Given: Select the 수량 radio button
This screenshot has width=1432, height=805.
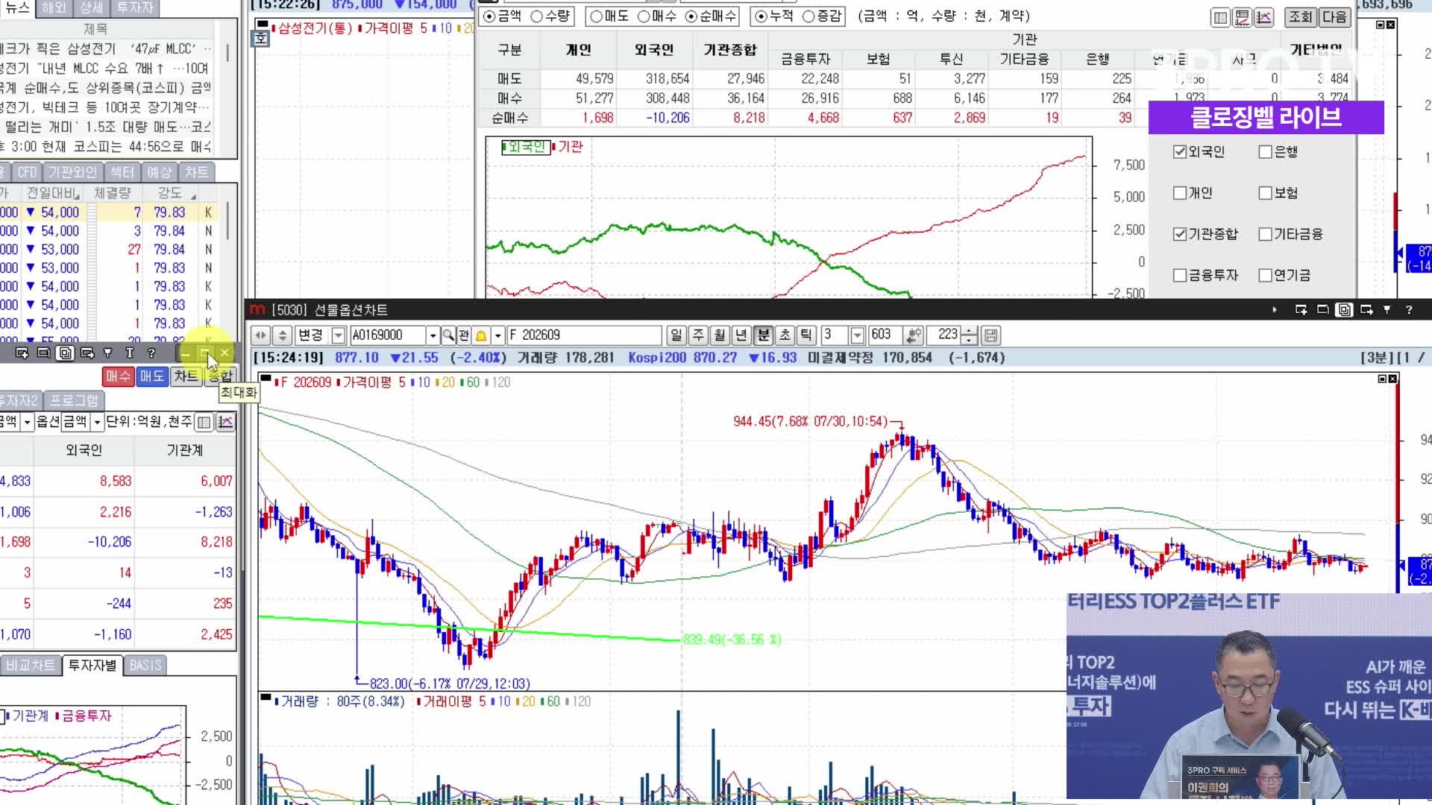Looking at the screenshot, I should click(x=537, y=16).
